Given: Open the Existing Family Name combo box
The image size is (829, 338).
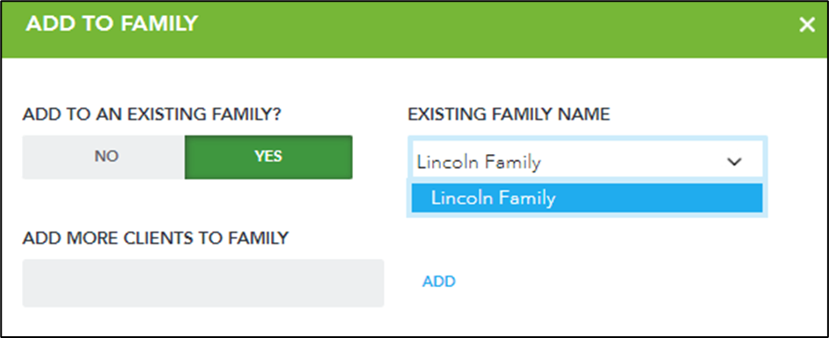Looking at the screenshot, I should point(587,157).
